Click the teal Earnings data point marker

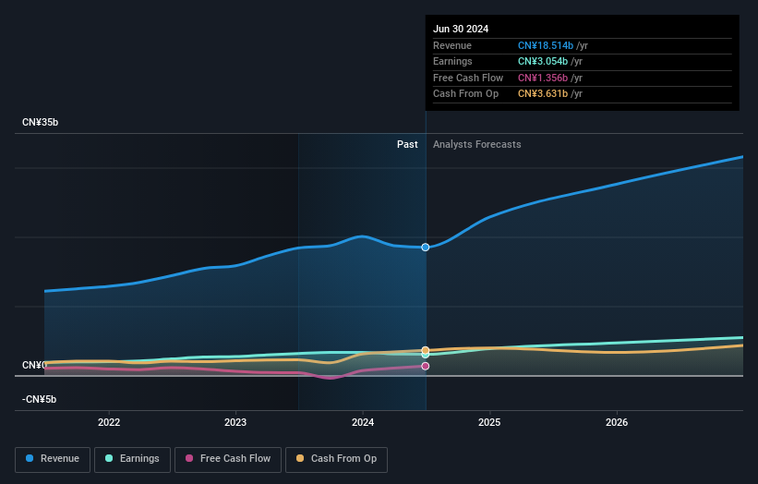(426, 355)
